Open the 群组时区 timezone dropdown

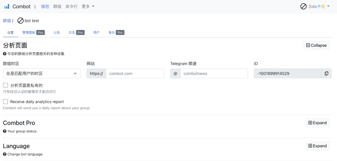pyautogui.click(x=42, y=73)
